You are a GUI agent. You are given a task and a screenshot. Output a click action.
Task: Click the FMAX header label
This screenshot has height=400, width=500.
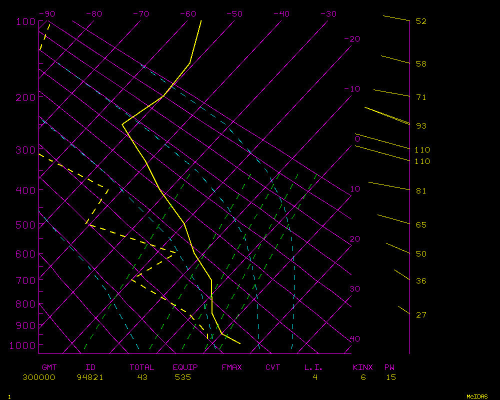231,367
